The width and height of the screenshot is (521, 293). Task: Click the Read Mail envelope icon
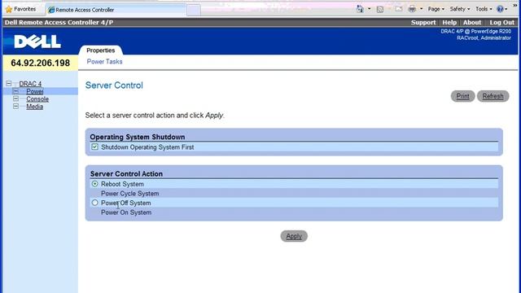click(x=399, y=9)
